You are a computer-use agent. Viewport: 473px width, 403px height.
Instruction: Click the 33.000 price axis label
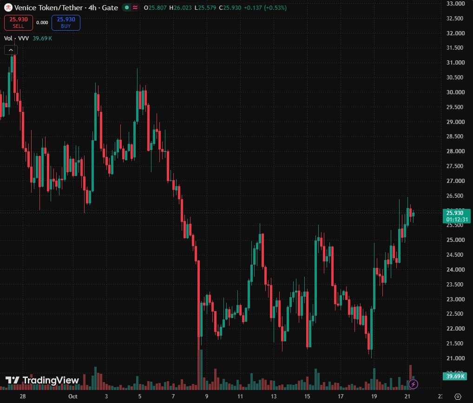coord(455,4)
